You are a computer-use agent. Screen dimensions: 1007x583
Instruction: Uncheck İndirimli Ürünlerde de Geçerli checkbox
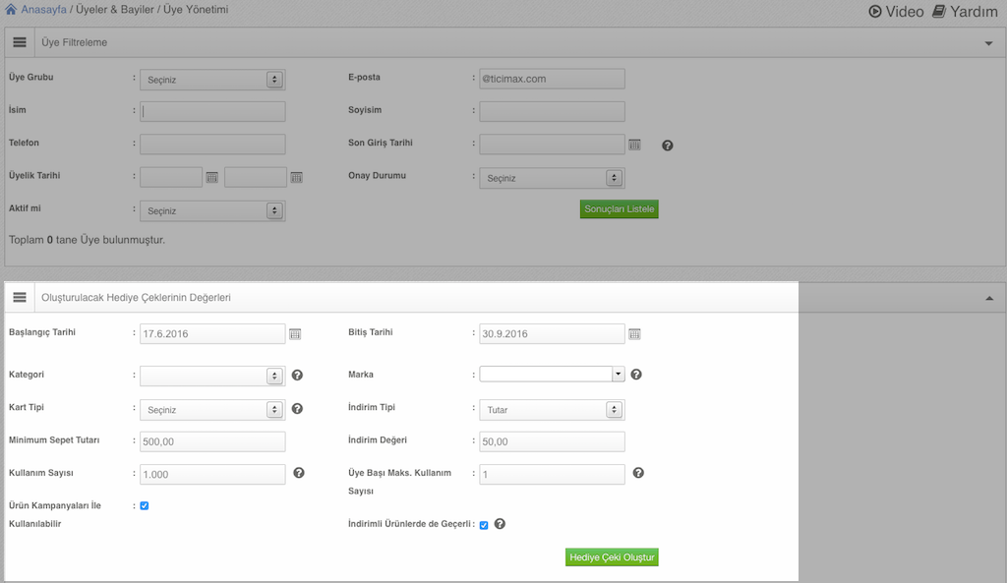(484, 525)
